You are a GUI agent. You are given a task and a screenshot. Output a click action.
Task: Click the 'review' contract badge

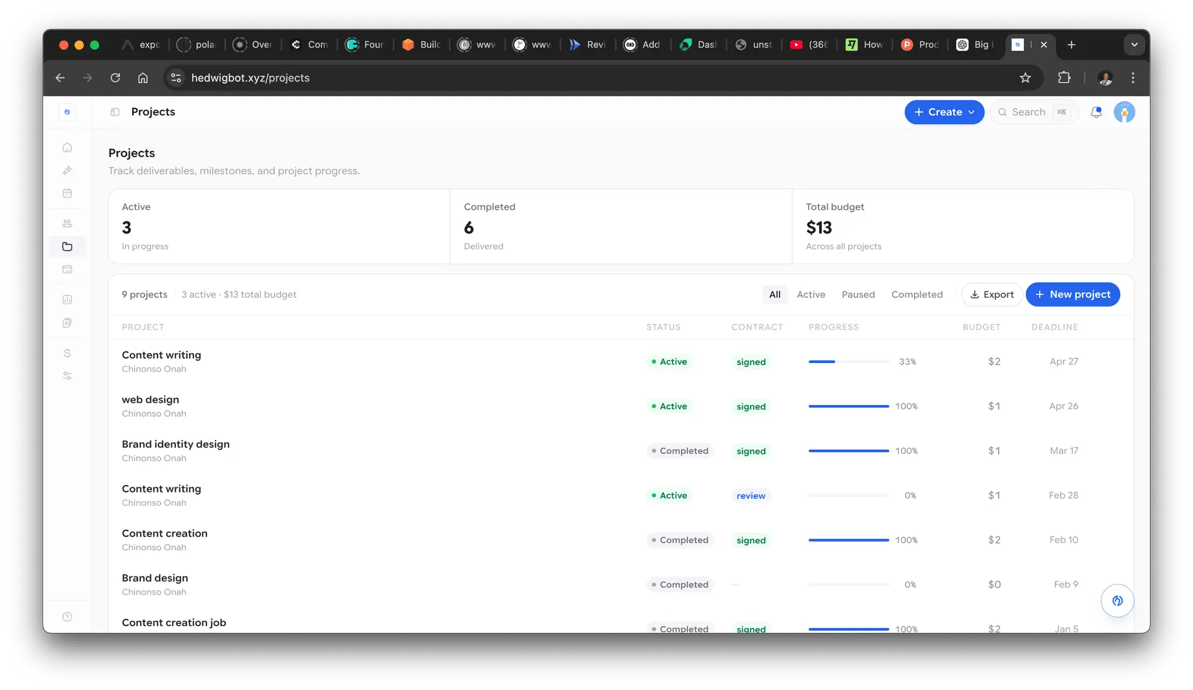click(x=751, y=495)
